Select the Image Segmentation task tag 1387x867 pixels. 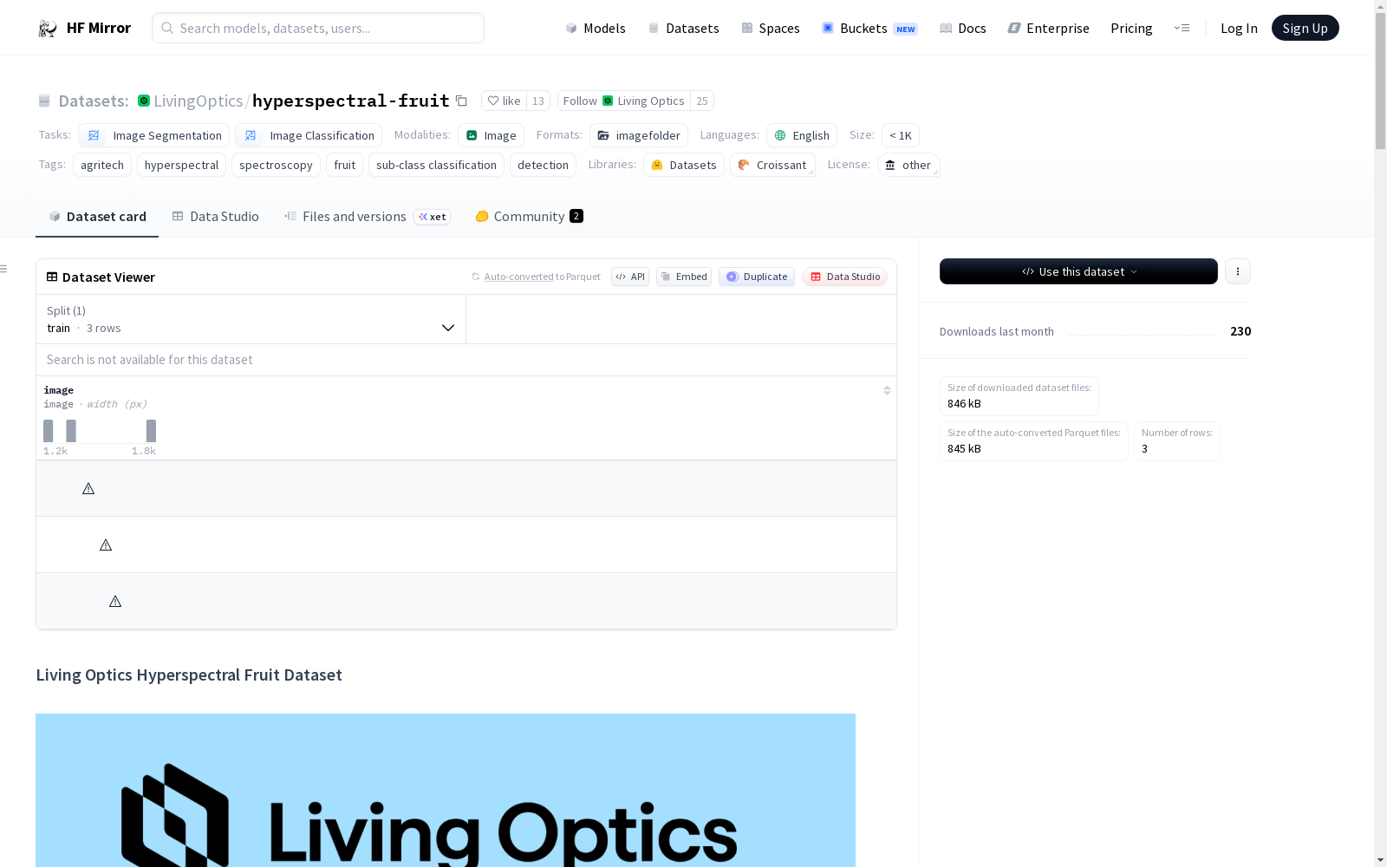pos(153,135)
